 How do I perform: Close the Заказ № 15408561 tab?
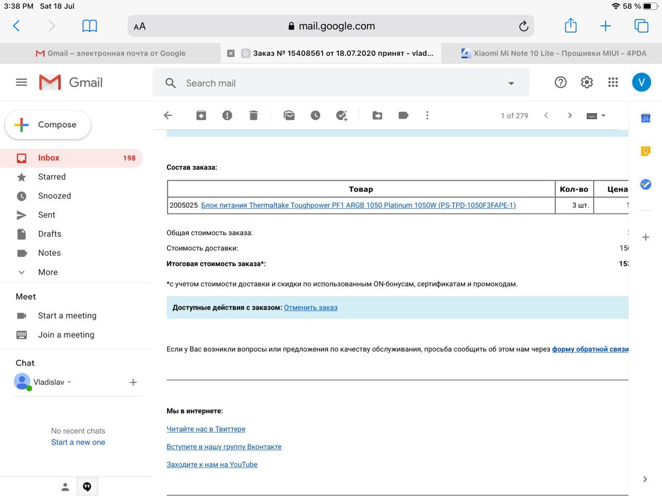(231, 53)
